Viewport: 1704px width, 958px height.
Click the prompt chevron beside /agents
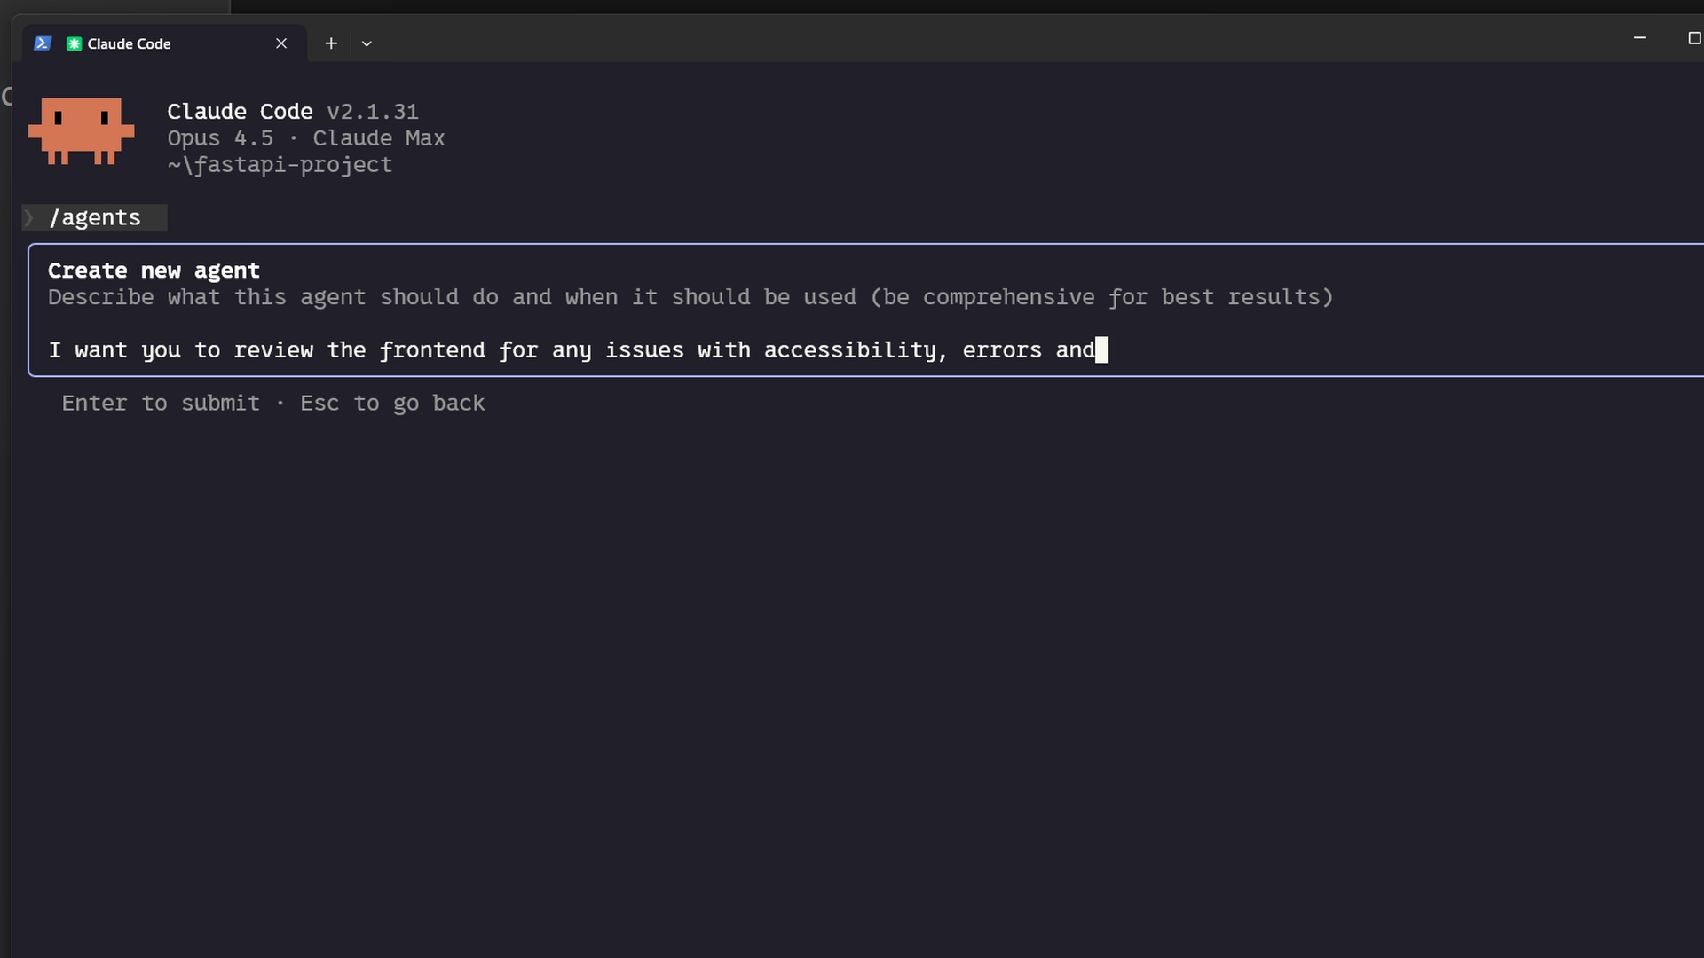pyautogui.click(x=29, y=217)
